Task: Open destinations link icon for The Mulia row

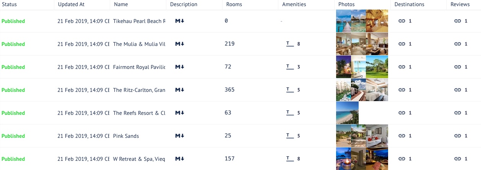Action: pyautogui.click(x=401, y=44)
